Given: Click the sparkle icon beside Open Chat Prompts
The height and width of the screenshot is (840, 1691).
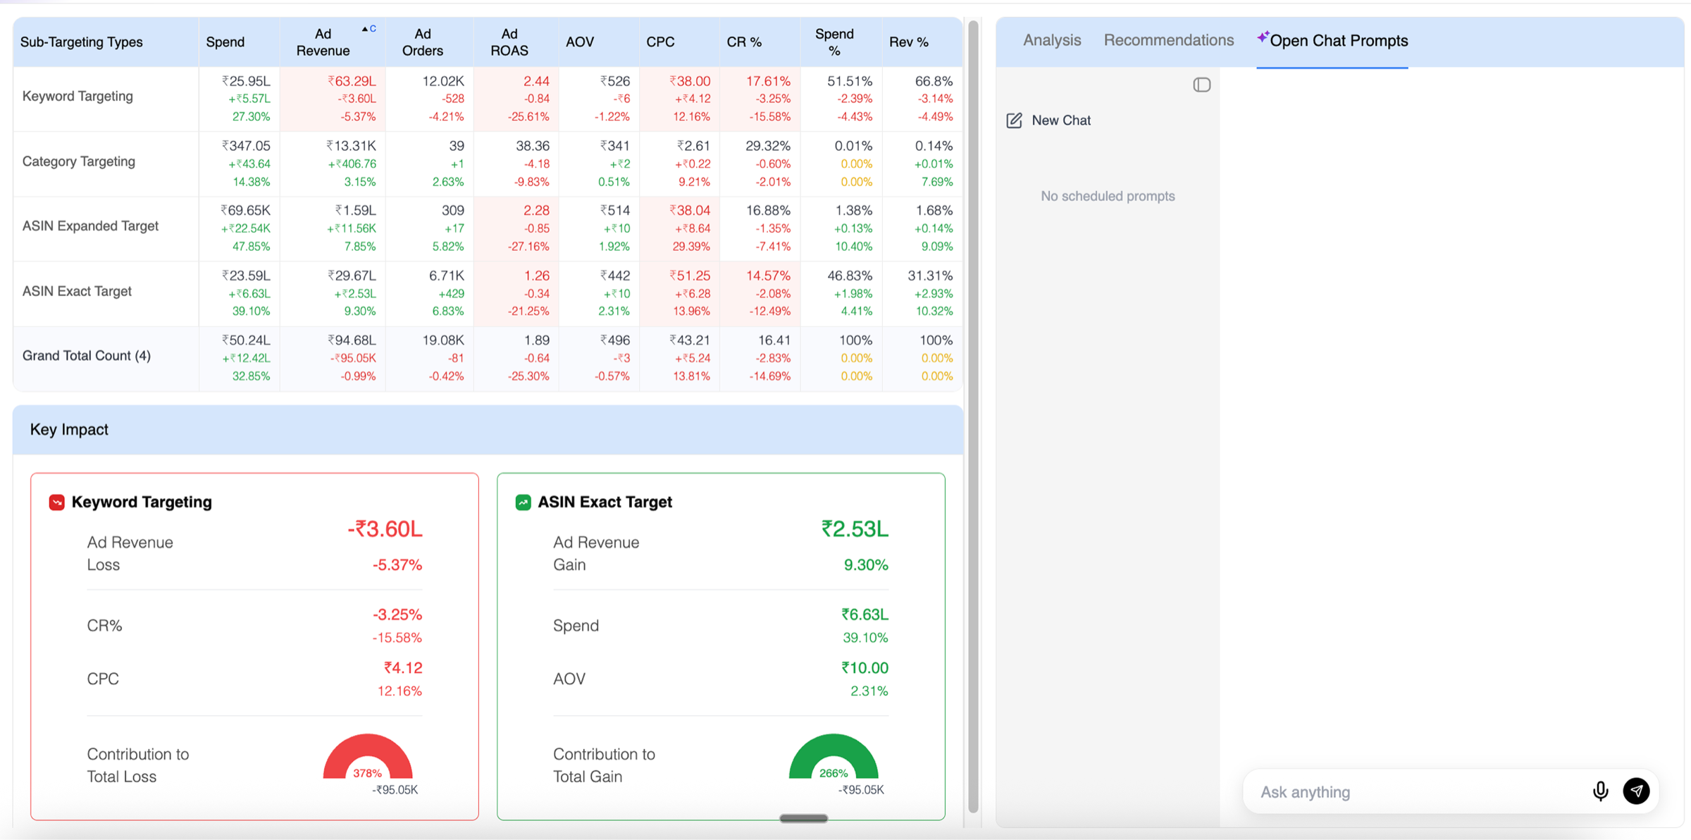Looking at the screenshot, I should 1263,36.
